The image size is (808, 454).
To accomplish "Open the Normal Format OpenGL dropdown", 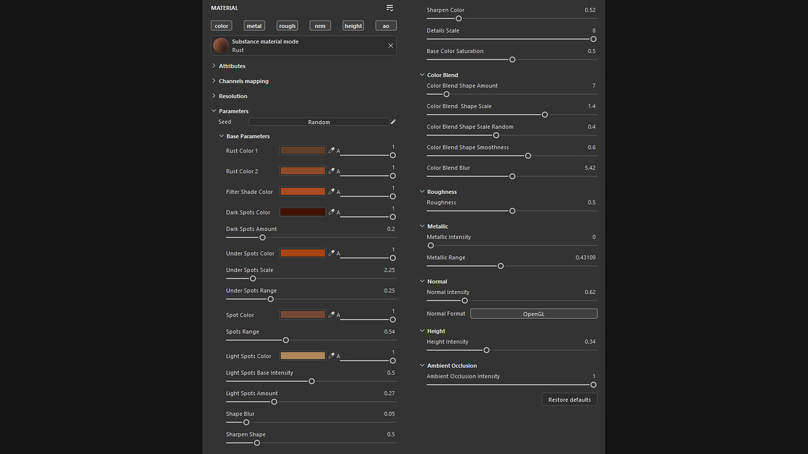I will 533,314.
